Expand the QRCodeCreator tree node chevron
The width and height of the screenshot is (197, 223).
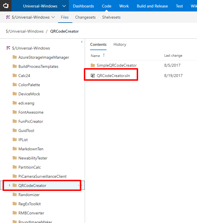[9, 185]
